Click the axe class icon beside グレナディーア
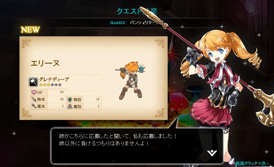This screenshot has height=167, width=274. coord(33,82)
